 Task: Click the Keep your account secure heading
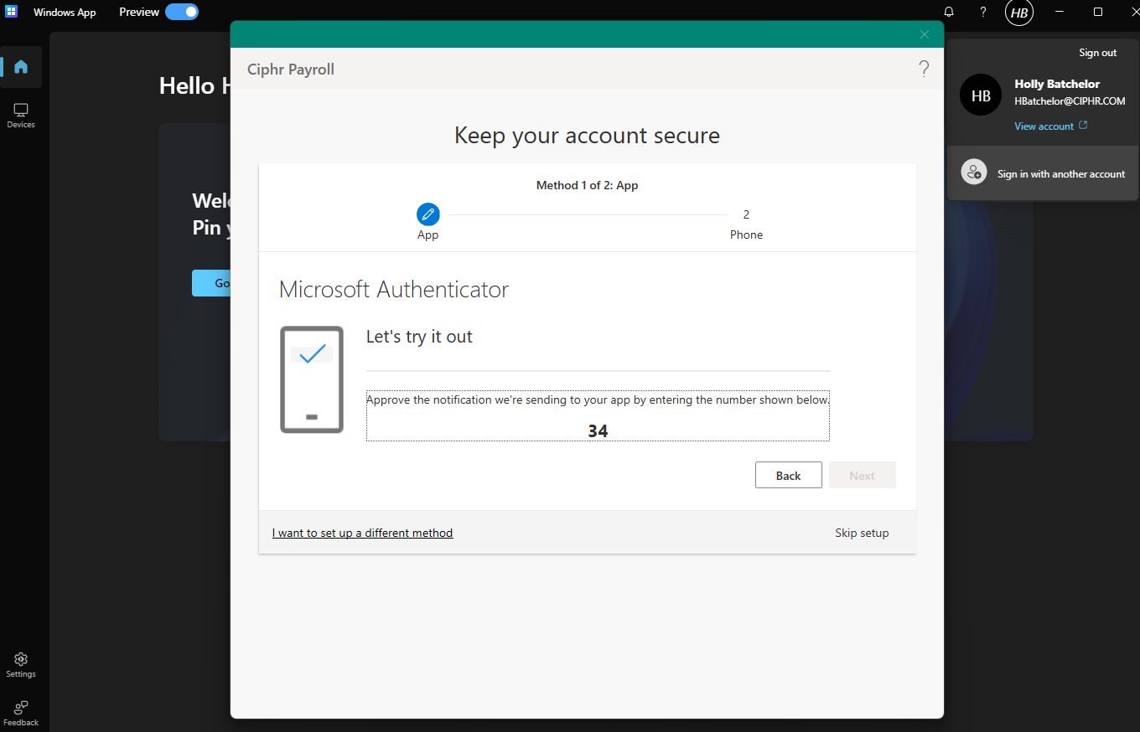[x=587, y=136]
